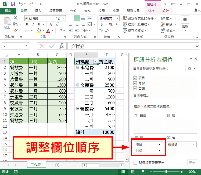Click in the formula bar input
This screenshot has width=201, height=175.
[131, 46]
